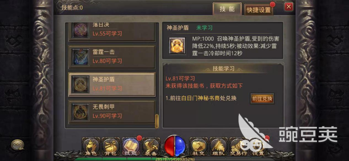This screenshot has height=161, width=349.
Task: Close the skill panel with X
Action: tap(289, 7)
